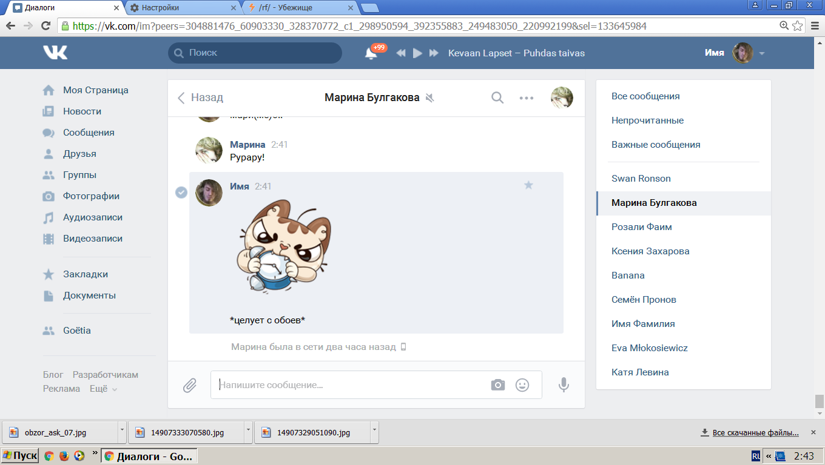This screenshot has width=825, height=465.
Task: Open download menu arrow for obzor_ask_07.jpg
Action: coord(123,432)
